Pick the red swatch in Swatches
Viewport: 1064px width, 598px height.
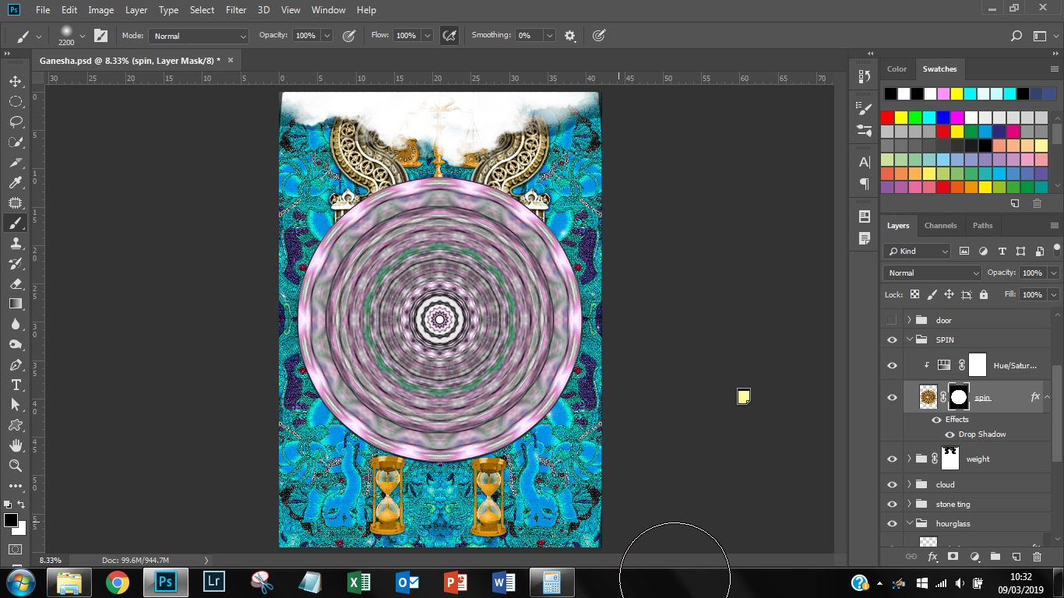point(887,118)
